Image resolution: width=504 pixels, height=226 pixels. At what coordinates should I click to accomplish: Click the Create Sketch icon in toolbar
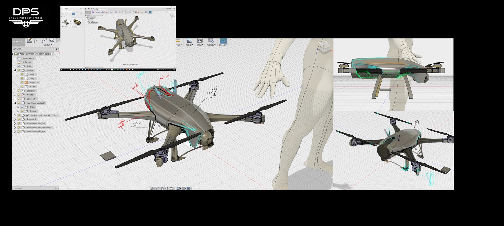click(x=29, y=41)
